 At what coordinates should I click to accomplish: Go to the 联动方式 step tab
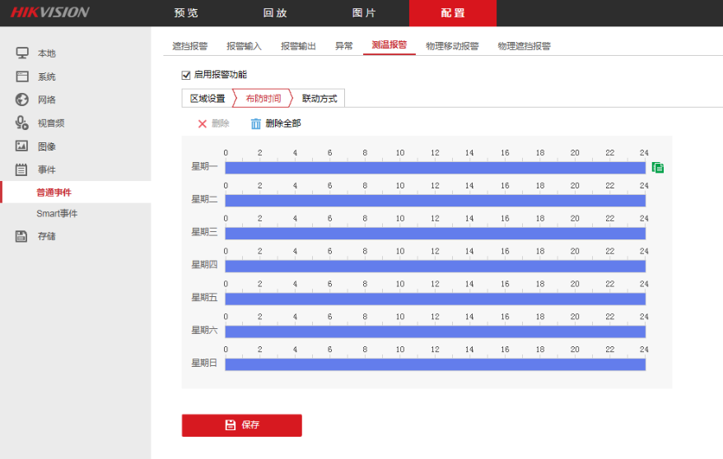point(320,99)
